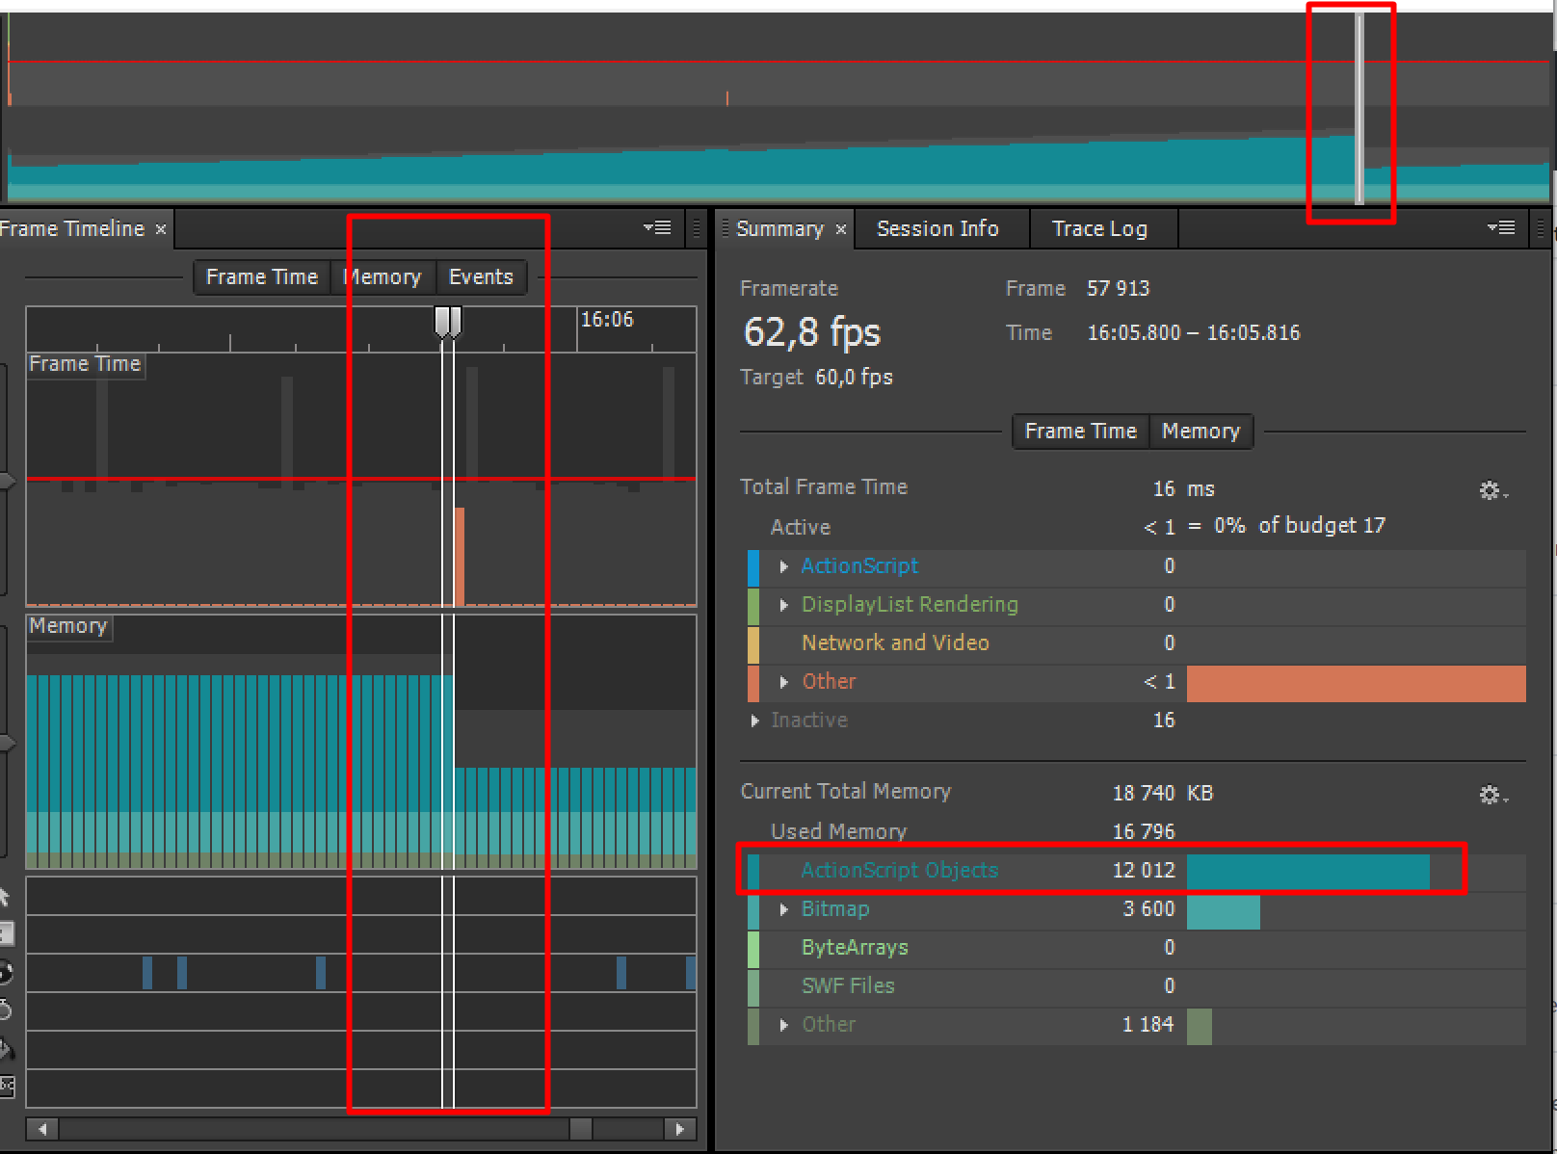Click the frame number 57 913

pos(1118,289)
